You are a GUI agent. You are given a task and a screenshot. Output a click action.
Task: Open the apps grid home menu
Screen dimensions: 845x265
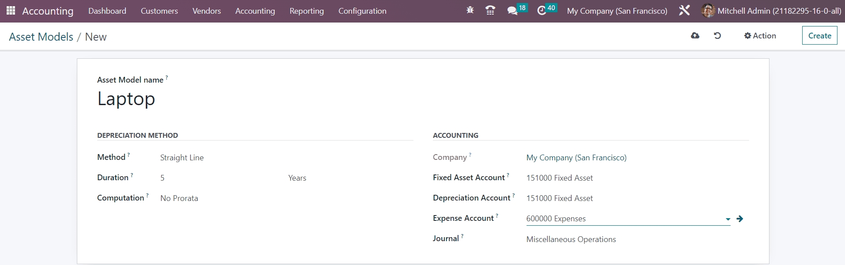tap(11, 11)
